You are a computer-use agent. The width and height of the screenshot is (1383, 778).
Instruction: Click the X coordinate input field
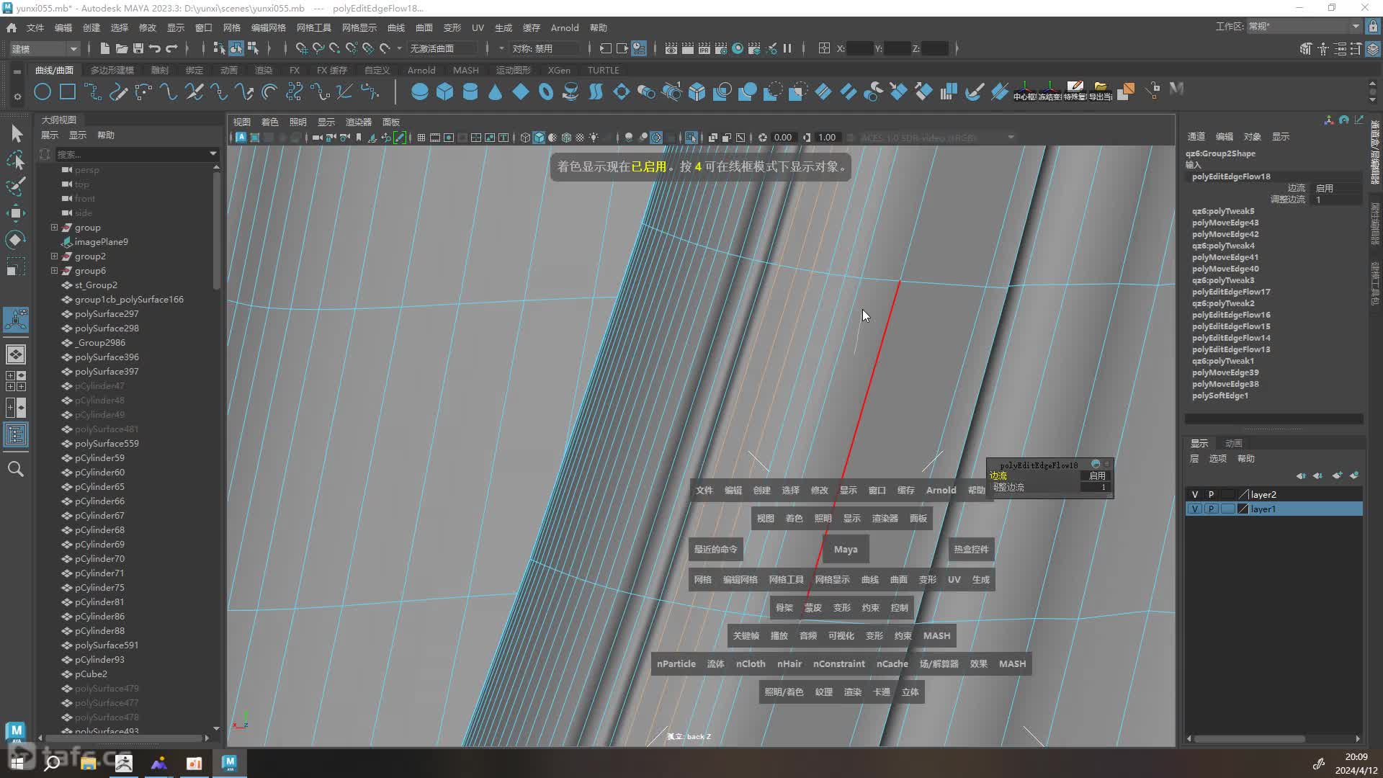859,48
